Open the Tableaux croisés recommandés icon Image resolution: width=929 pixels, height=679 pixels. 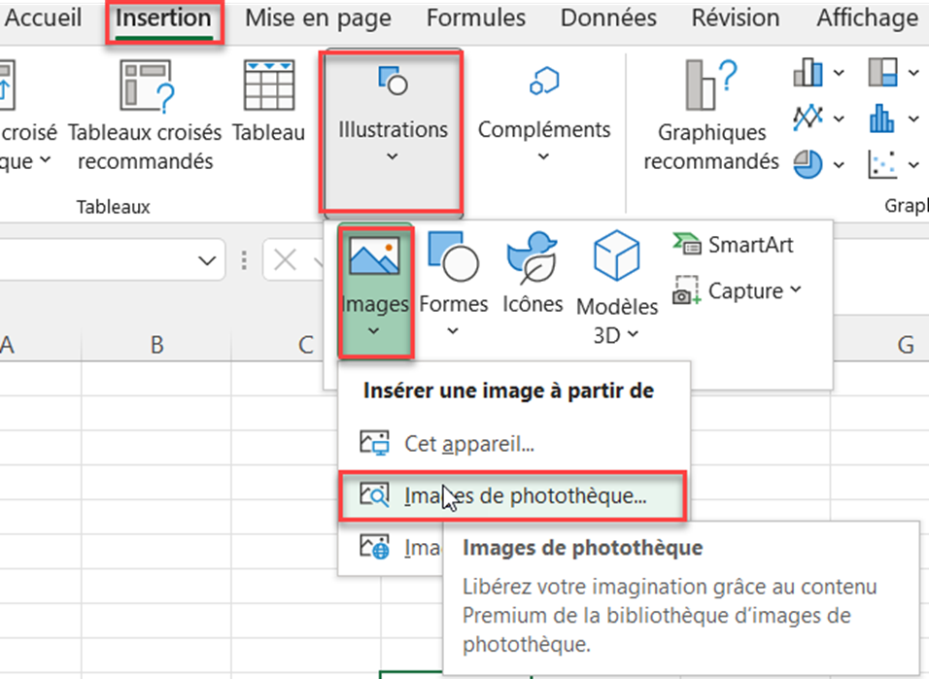(147, 85)
